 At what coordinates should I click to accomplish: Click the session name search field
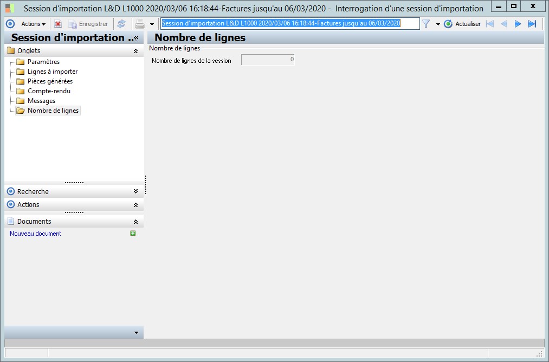pyautogui.click(x=290, y=23)
